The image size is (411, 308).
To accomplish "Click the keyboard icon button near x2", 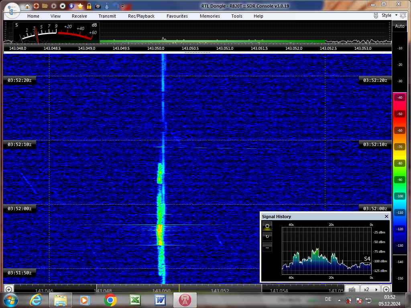I will [352, 289].
